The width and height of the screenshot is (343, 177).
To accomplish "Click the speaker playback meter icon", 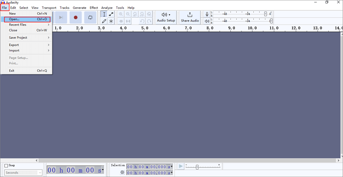I will coord(207,21).
